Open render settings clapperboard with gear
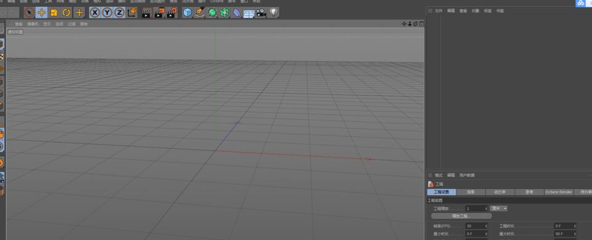592x240 pixels. (x=172, y=13)
